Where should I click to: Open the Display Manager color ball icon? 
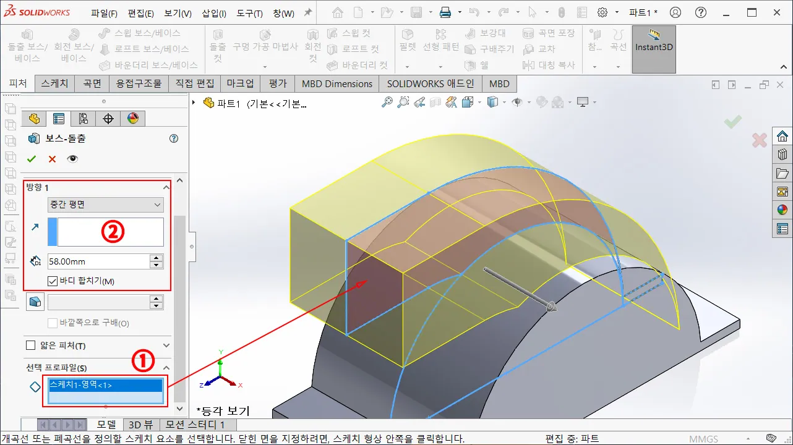pyautogui.click(x=132, y=119)
